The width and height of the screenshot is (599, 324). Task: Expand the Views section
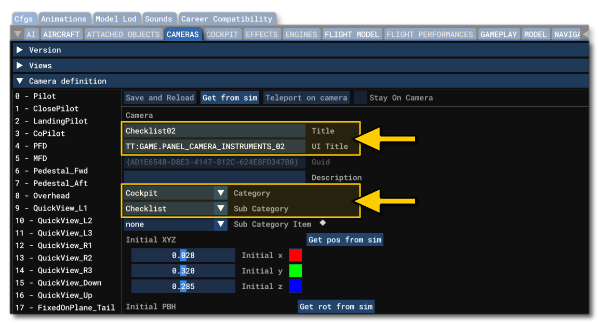tap(20, 65)
